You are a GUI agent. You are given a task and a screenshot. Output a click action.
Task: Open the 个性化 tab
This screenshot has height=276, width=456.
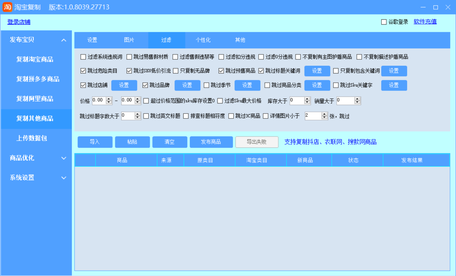coord(203,40)
